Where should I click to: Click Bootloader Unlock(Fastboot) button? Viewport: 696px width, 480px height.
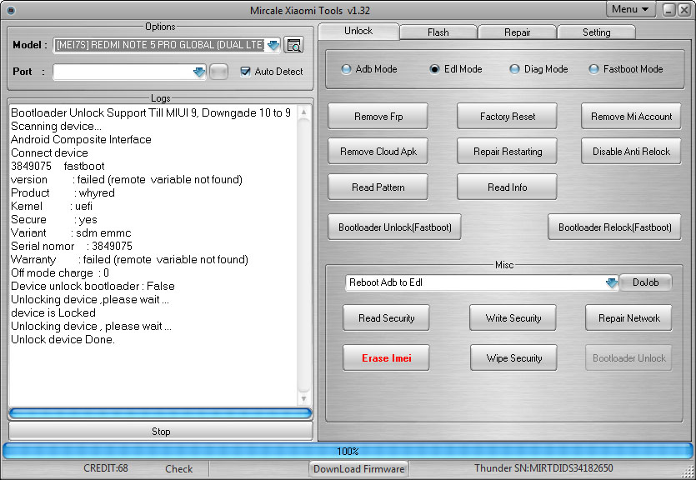[394, 227]
